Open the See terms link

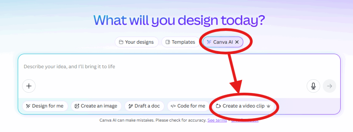click(217, 120)
